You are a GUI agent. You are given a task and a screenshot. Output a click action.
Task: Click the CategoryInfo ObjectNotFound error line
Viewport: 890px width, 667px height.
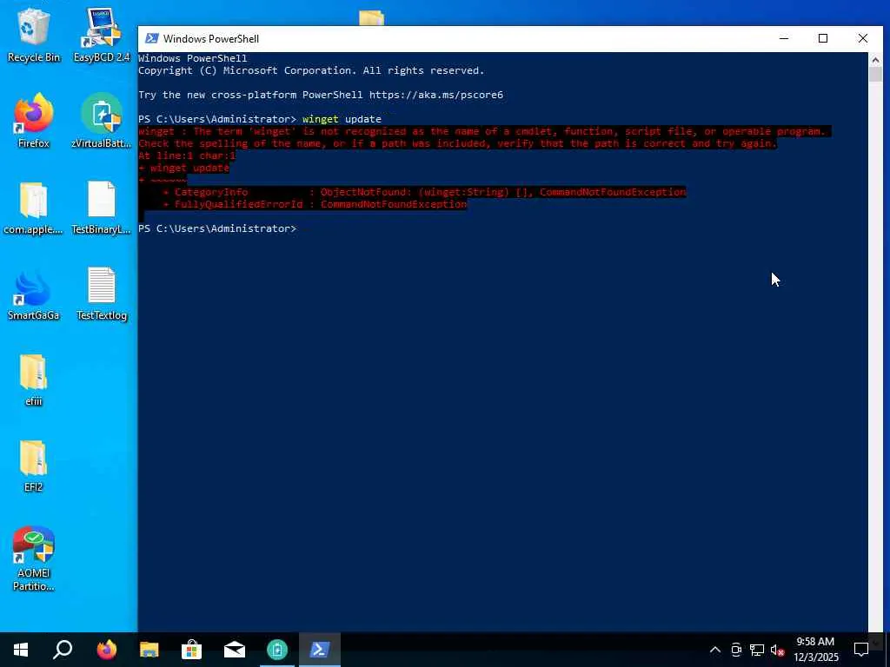point(424,192)
